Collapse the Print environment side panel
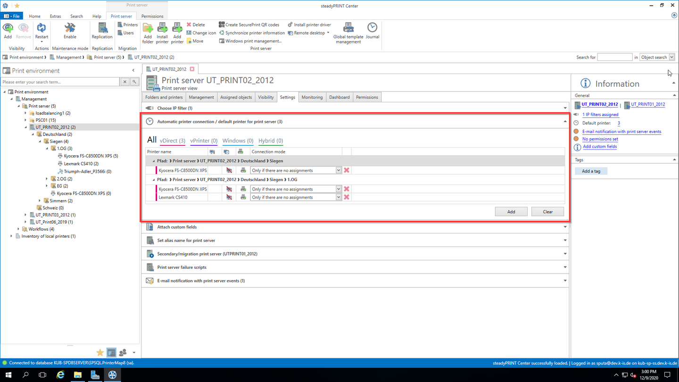679x382 pixels. coord(133,71)
